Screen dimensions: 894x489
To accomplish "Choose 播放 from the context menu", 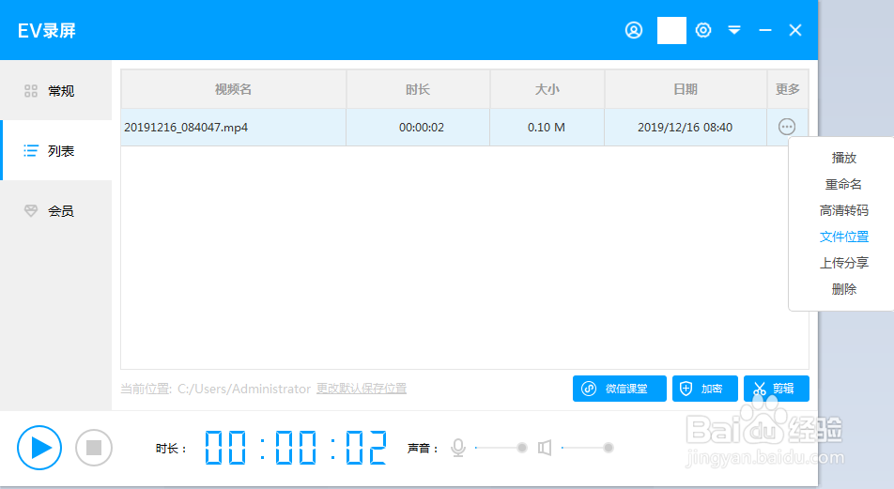I will (x=844, y=158).
